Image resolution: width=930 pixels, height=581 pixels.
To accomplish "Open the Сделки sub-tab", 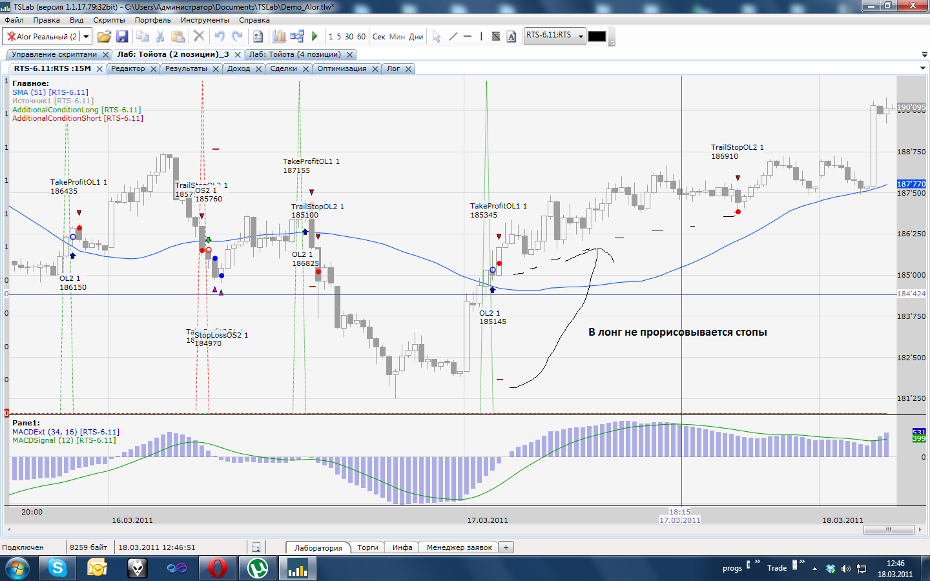I will pyautogui.click(x=284, y=68).
